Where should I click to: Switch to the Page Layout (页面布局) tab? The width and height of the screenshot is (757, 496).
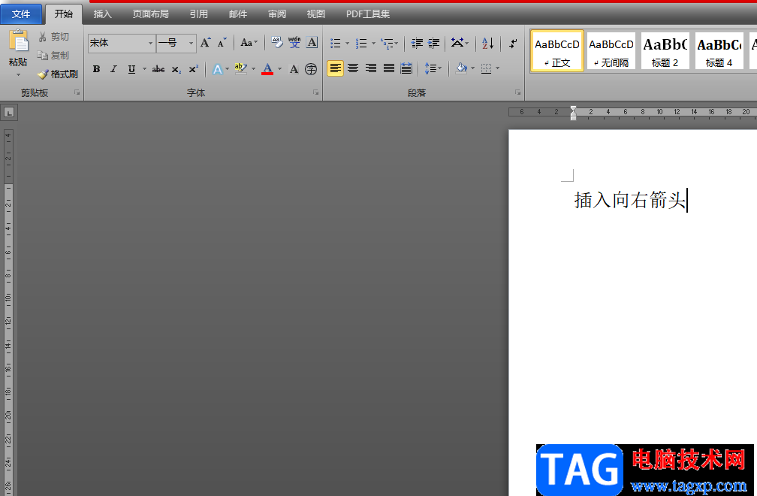pos(151,14)
